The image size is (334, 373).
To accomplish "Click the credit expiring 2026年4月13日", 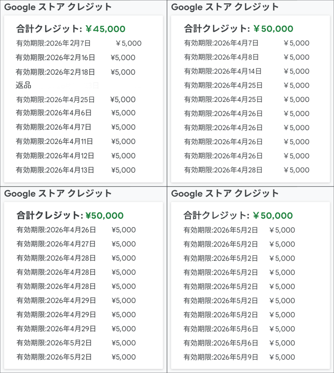I will 55,170.
